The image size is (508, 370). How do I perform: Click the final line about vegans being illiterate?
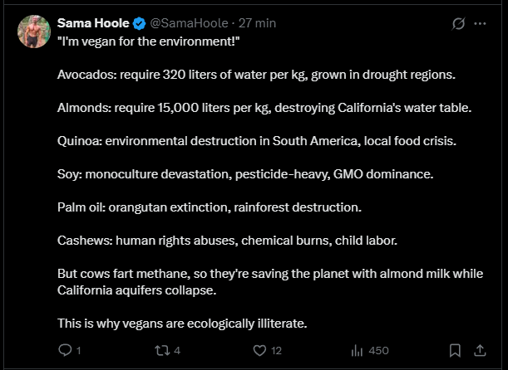182,323
